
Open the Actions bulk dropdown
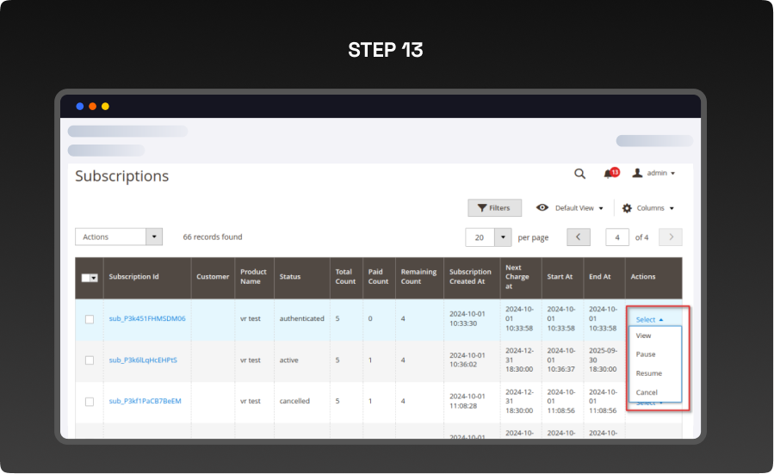click(119, 237)
